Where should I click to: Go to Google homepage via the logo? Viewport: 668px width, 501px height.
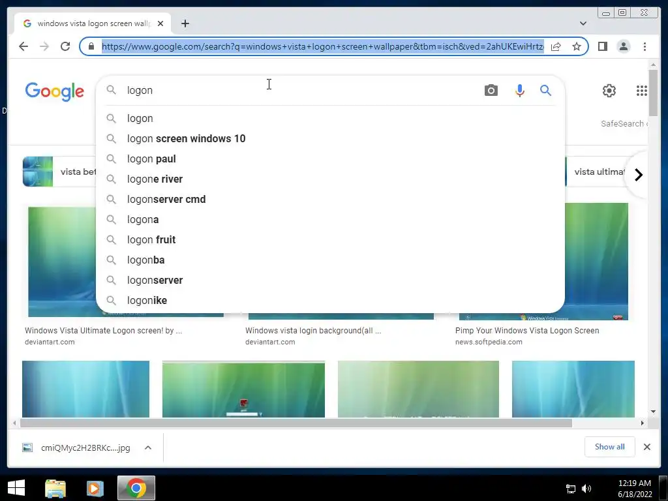55,91
